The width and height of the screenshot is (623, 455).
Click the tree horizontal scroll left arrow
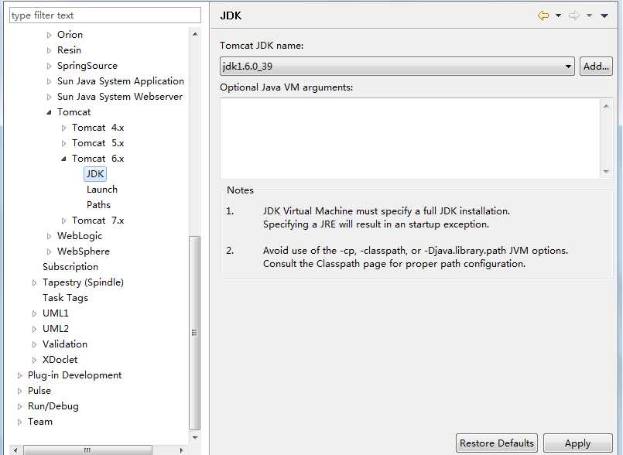15,450
